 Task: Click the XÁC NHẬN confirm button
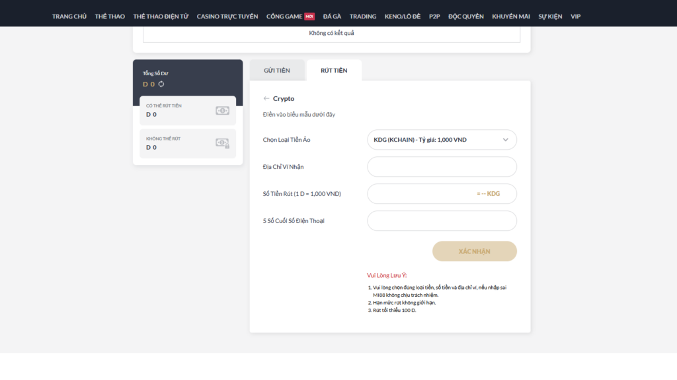click(475, 251)
